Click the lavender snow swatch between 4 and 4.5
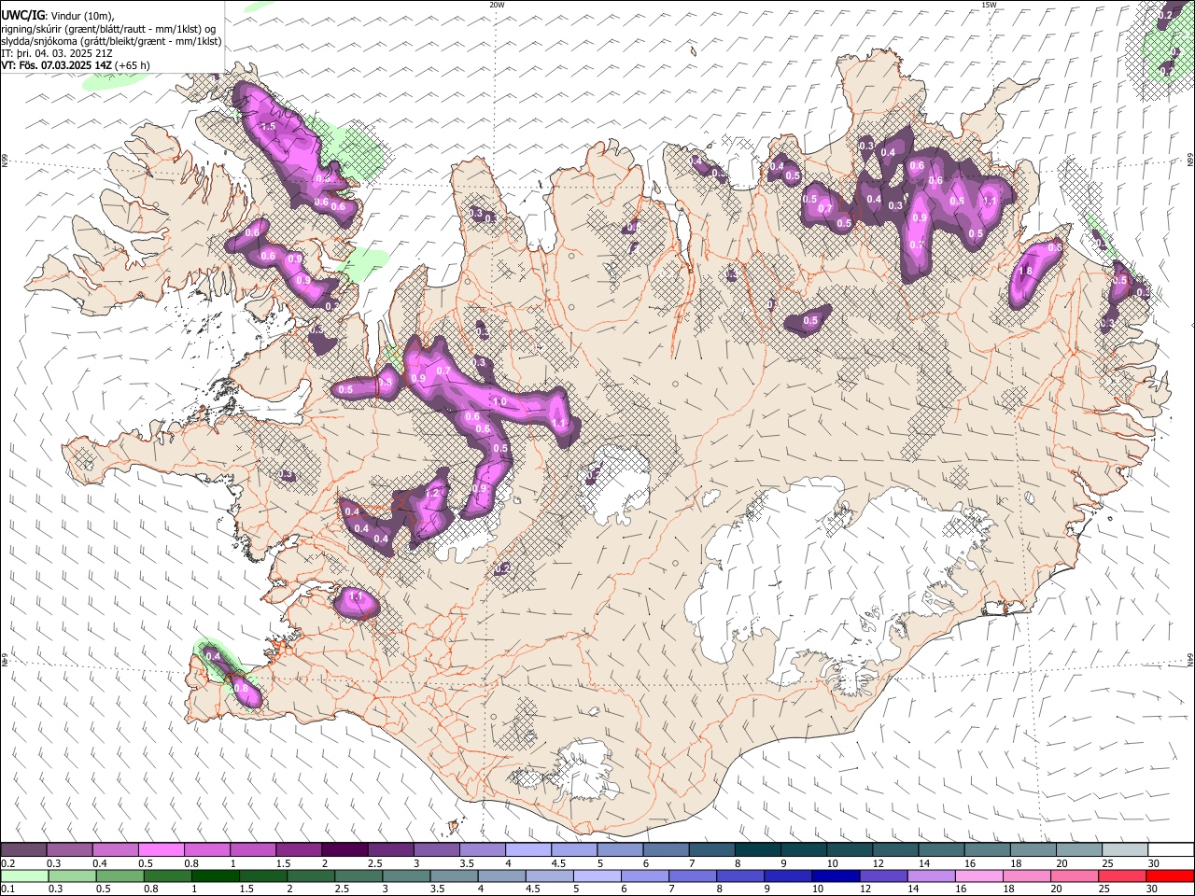The image size is (1195, 896). point(527,849)
